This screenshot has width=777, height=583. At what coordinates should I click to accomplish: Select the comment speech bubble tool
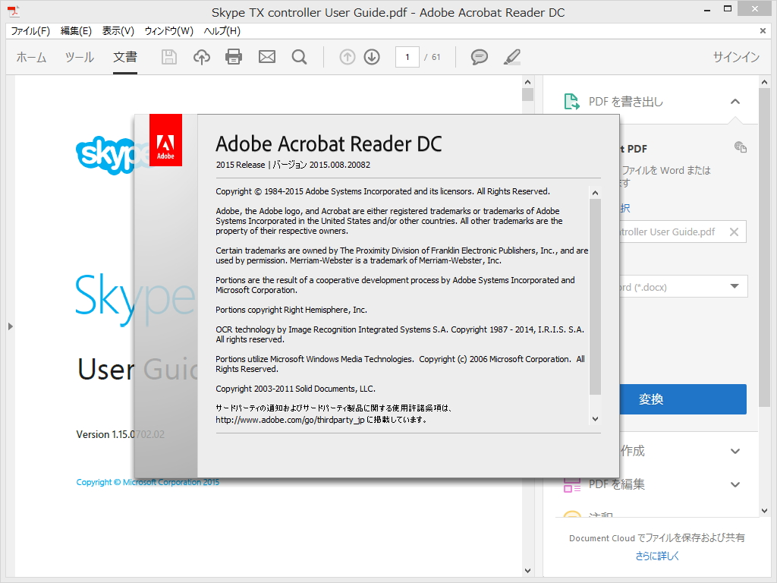[x=480, y=57]
